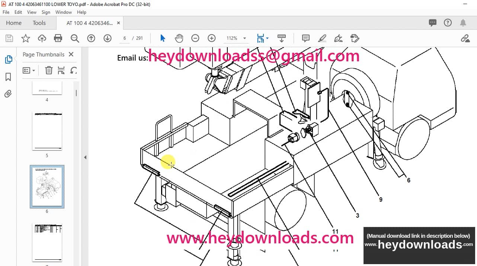Open the Edit menu
The width and height of the screenshot is (477, 266).
18,12
